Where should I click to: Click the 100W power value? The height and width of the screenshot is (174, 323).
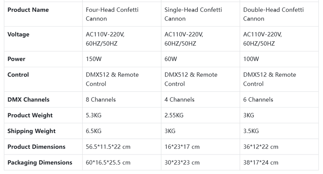pos(251,59)
